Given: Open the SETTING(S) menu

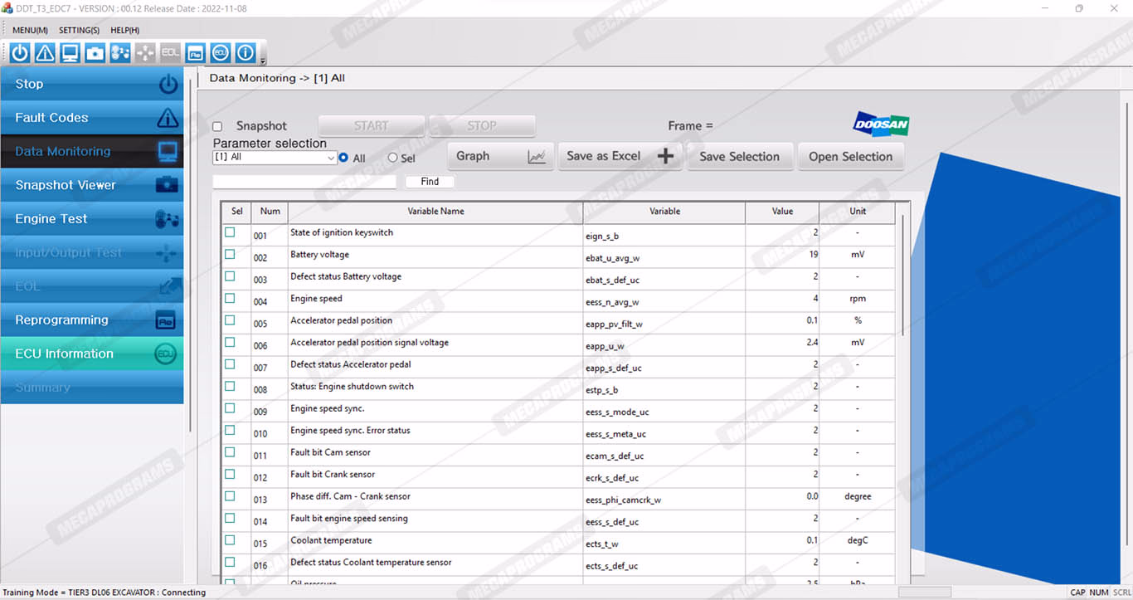Looking at the screenshot, I should tap(79, 31).
